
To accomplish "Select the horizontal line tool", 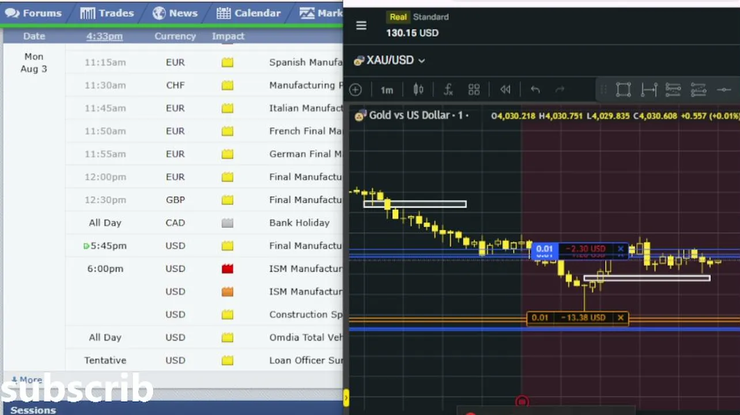I will (724, 89).
